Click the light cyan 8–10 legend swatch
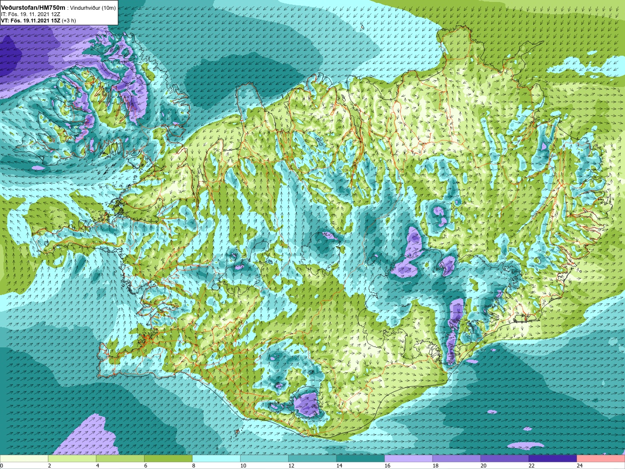 [x=216, y=459]
